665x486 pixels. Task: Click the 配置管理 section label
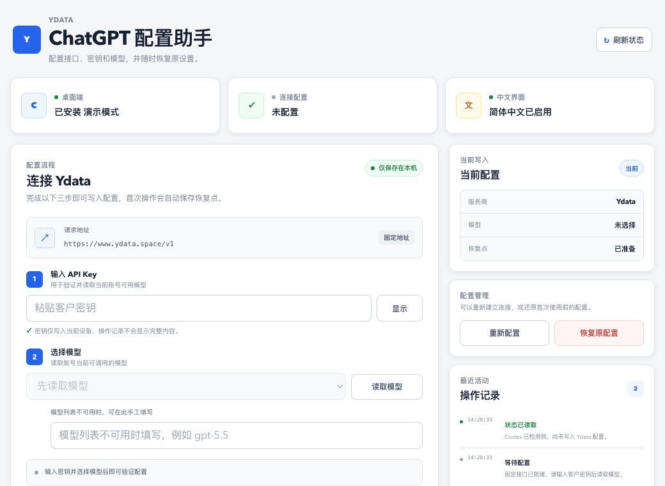point(474,295)
